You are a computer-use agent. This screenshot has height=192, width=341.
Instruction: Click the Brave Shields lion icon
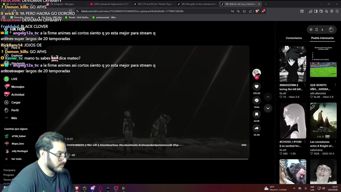pos(257,11)
